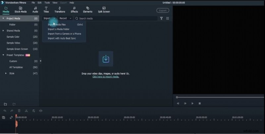Add a new folder icon

[x=5, y=104]
